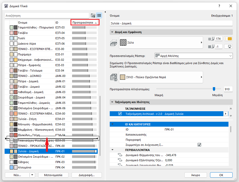Viewport: 239px width, 182px height.
Task: Click fill icon of Πέτρα - Εμφανής row
Action: 12,65
